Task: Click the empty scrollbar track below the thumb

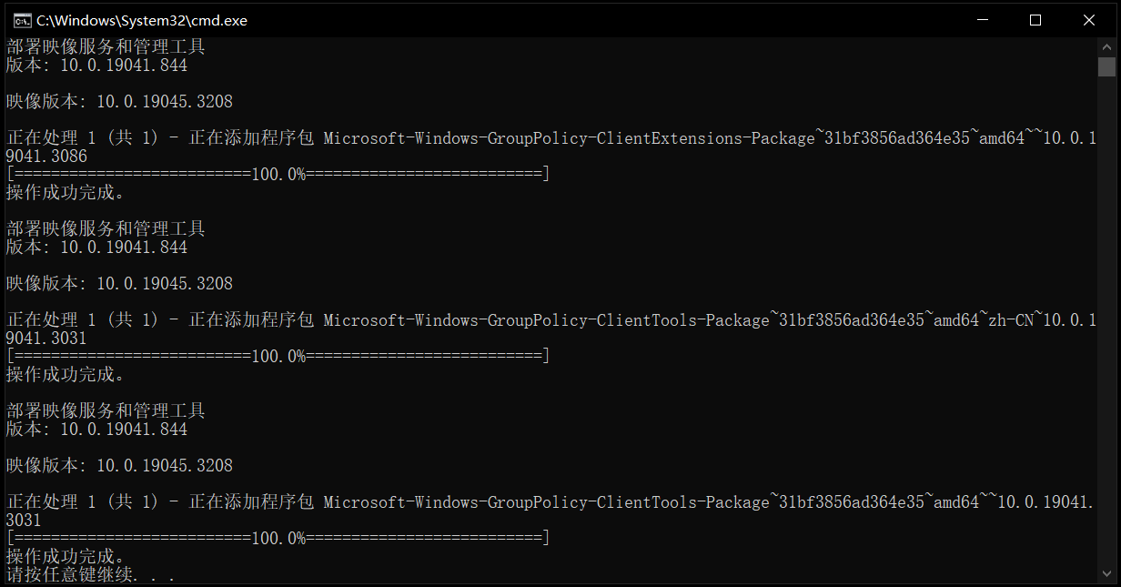Action: (x=1106, y=319)
